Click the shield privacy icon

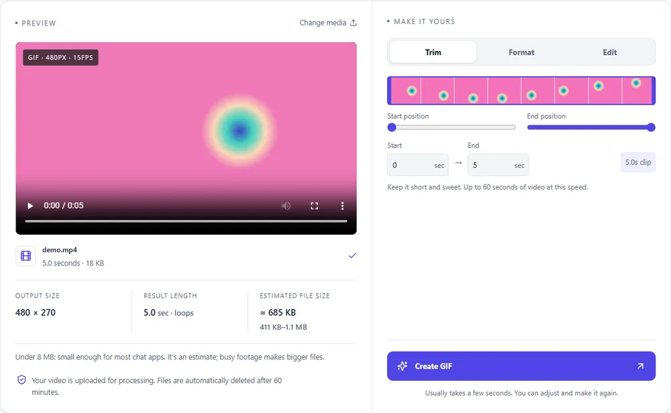pos(21,379)
